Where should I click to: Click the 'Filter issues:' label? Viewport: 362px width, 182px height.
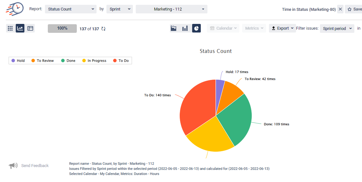(307, 28)
